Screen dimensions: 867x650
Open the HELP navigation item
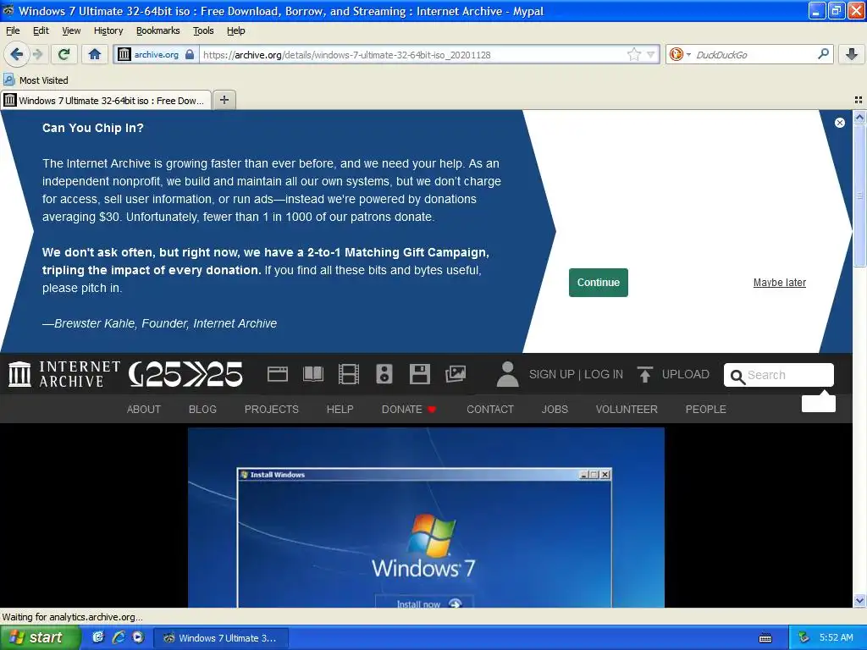click(x=340, y=409)
